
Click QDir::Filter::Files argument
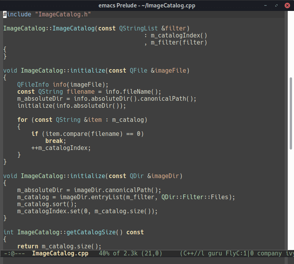[195, 197]
